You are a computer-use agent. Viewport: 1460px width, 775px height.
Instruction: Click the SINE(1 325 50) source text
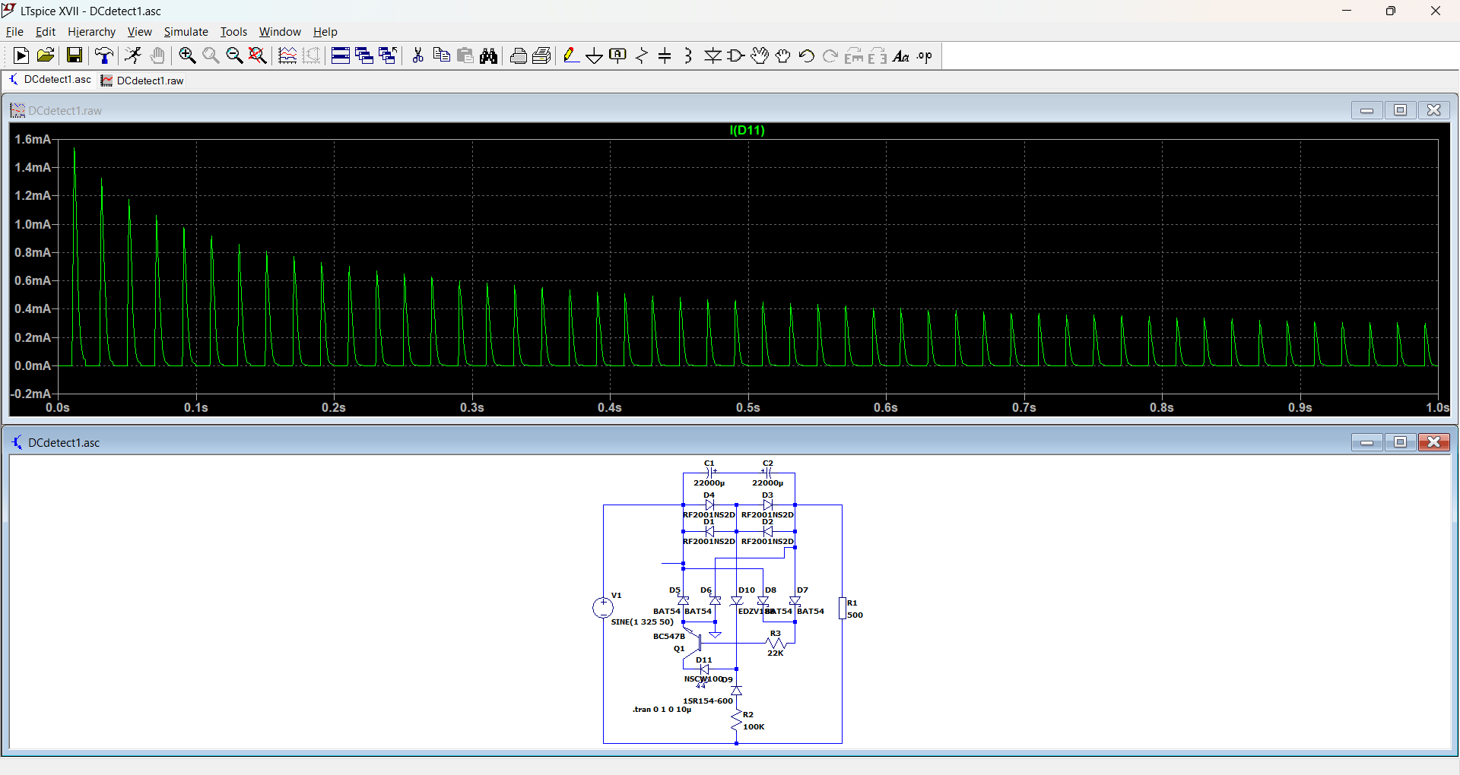[x=642, y=622]
